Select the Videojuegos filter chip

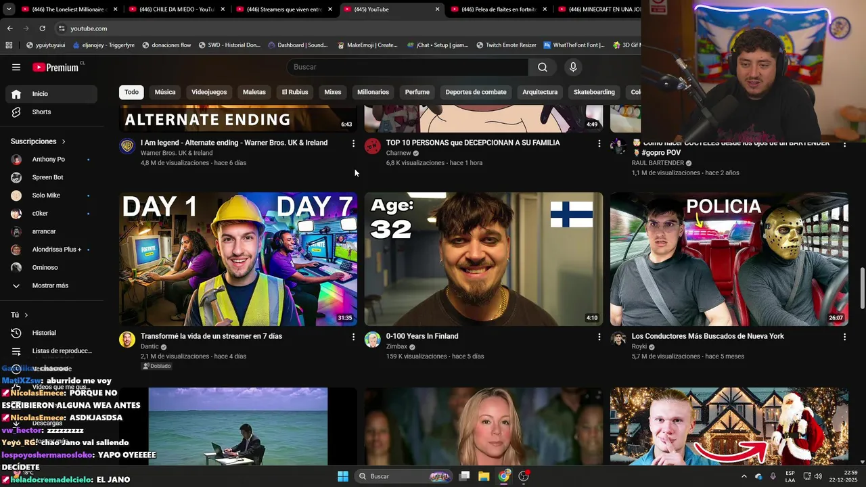pyautogui.click(x=209, y=92)
